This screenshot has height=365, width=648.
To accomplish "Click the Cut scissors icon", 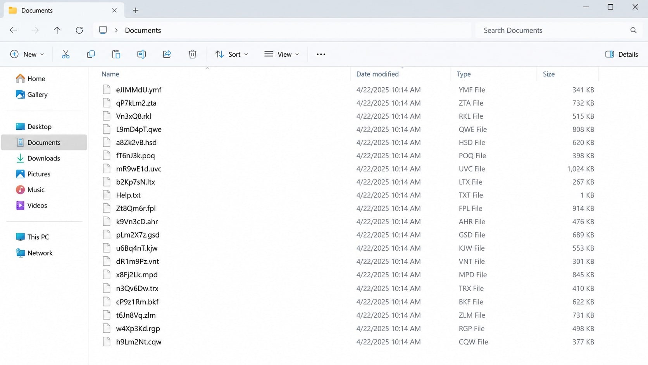I will coord(65,54).
